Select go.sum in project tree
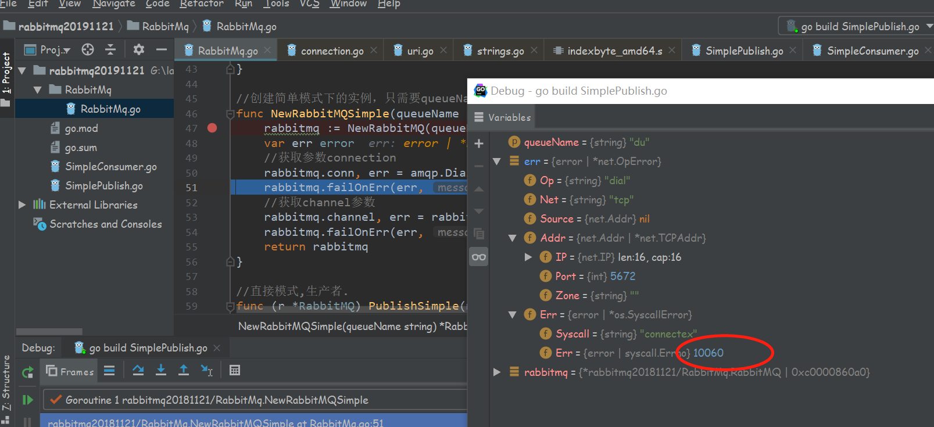Screen dimensions: 934x427 coord(81,148)
